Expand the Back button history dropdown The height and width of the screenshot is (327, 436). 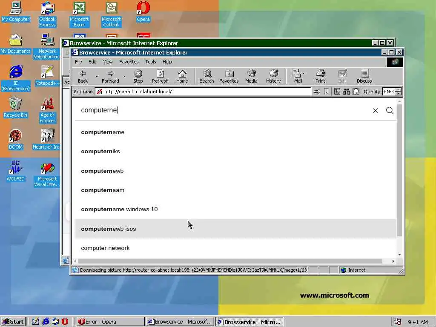point(97,76)
